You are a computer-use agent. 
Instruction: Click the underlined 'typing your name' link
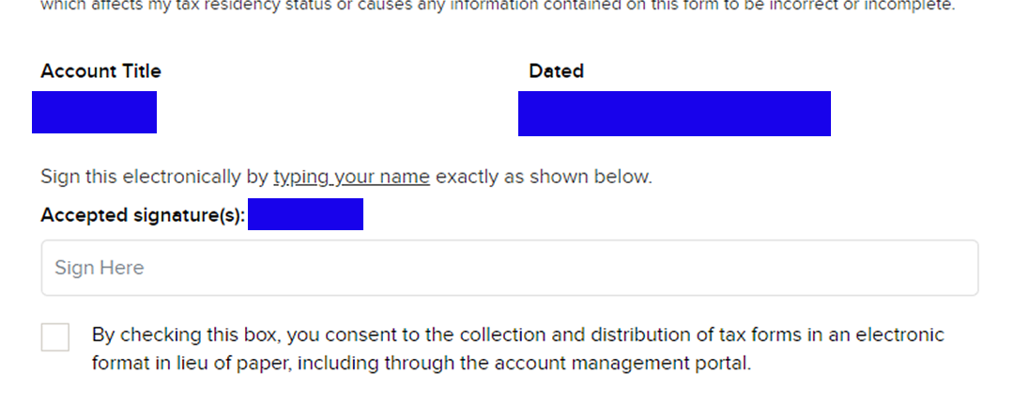pyautogui.click(x=351, y=177)
